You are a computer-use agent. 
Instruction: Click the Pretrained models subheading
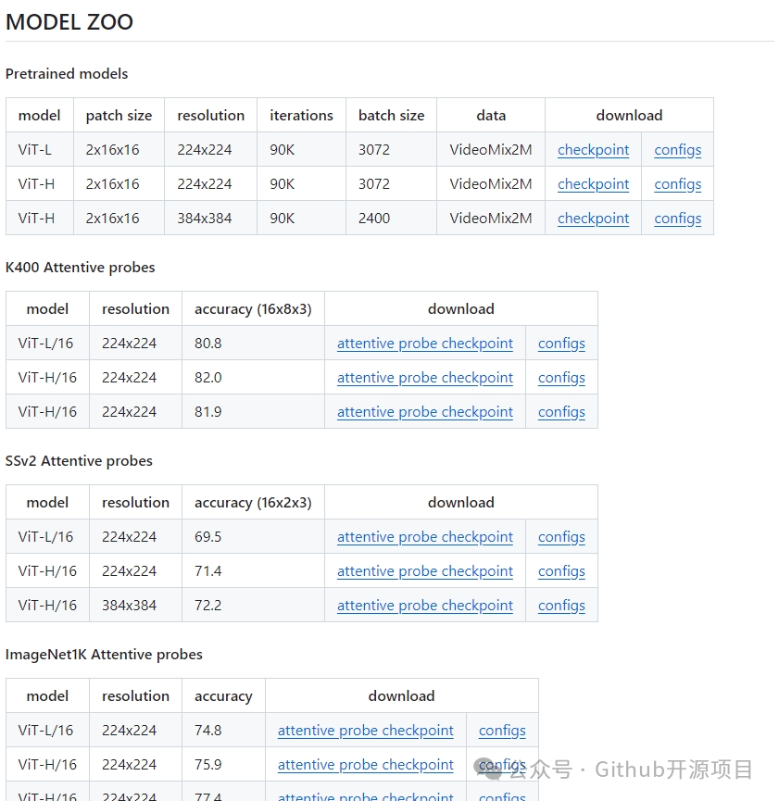tap(67, 73)
